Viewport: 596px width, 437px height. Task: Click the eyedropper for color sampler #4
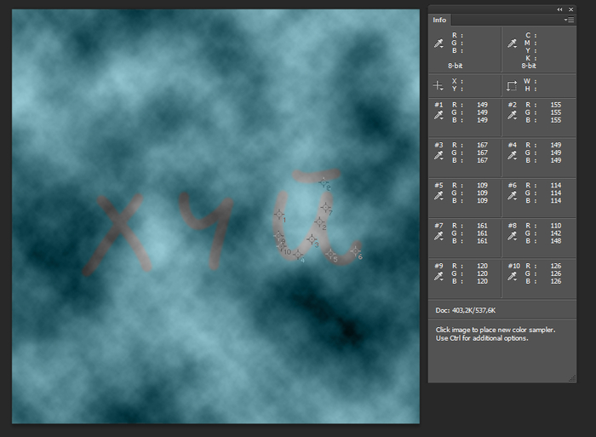[x=513, y=157]
